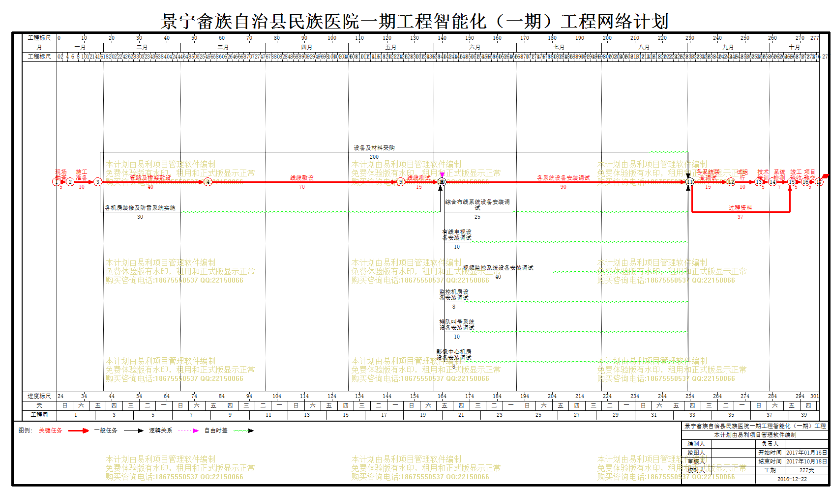Select the 过程资料 task label
This screenshot has height=487, width=831.
(741, 208)
